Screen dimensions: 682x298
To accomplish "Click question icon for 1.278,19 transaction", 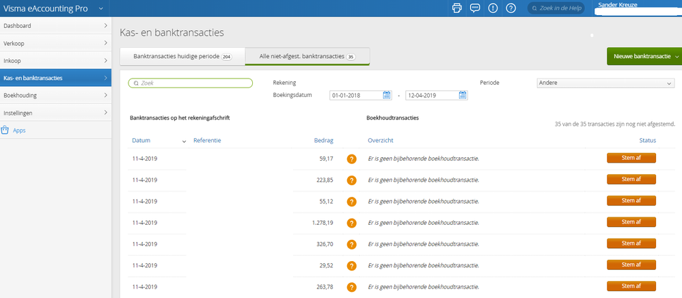I will [352, 223].
